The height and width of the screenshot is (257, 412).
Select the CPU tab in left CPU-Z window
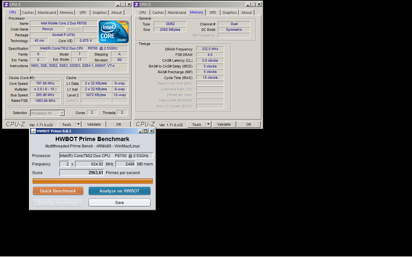click(x=13, y=12)
